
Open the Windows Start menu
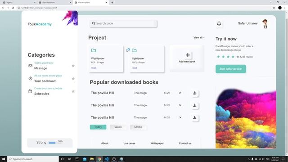pos(4,159)
